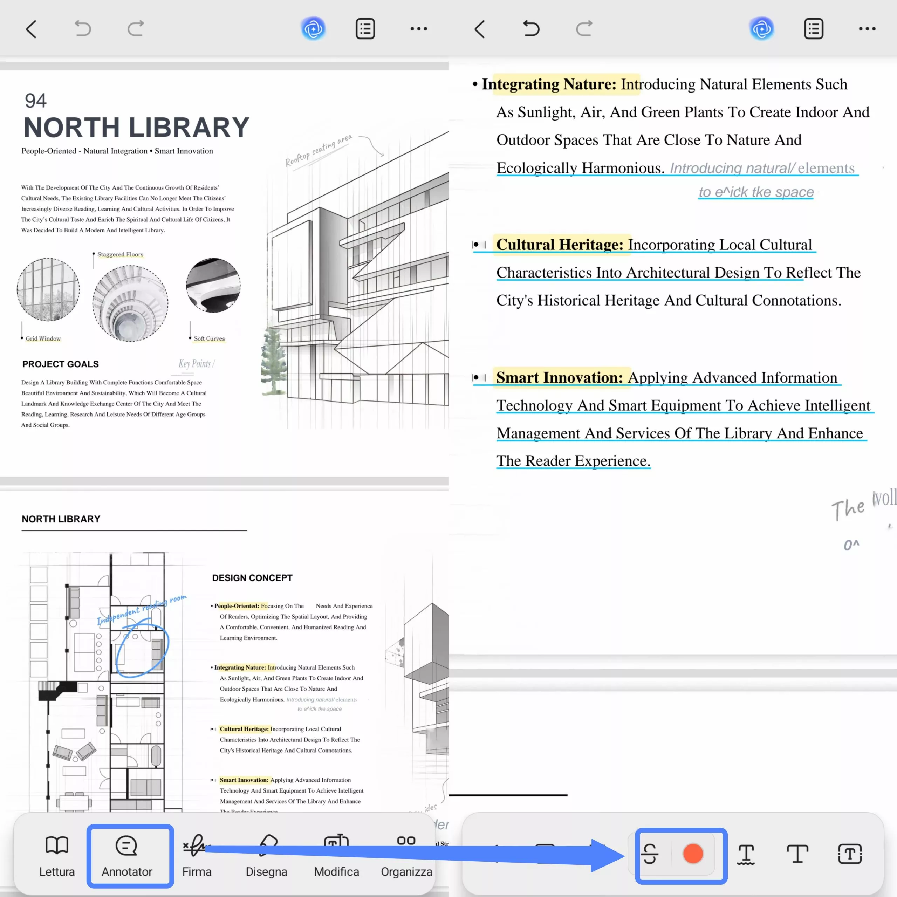Select the squiggly underline text tool
The width and height of the screenshot is (897, 897).
click(x=746, y=854)
